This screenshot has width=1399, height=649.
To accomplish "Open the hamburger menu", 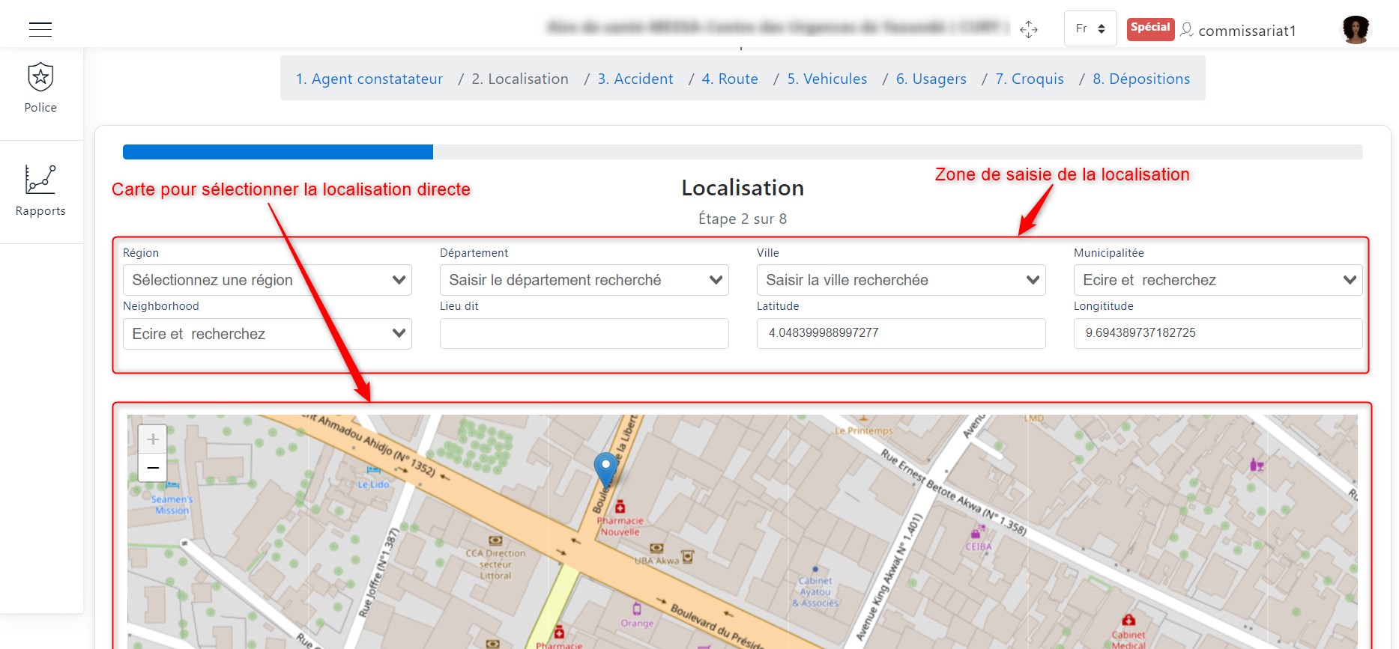I will click(40, 29).
